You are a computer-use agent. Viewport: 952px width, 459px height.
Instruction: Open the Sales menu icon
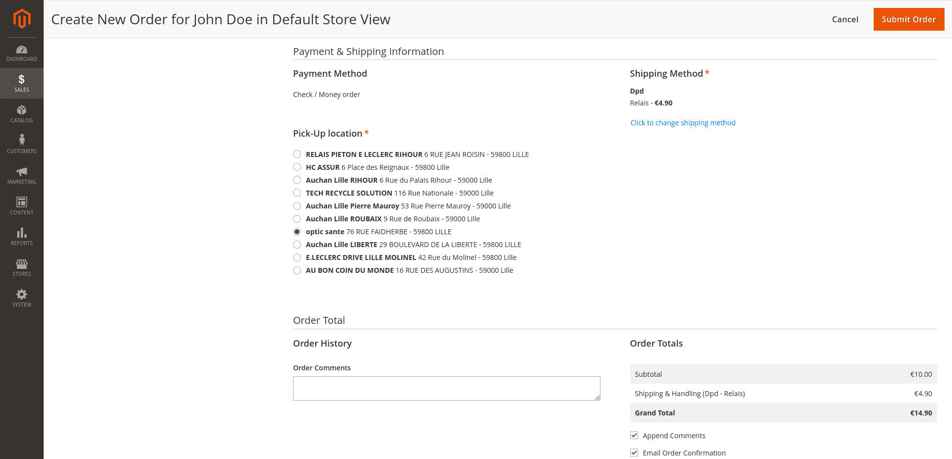pos(22,79)
